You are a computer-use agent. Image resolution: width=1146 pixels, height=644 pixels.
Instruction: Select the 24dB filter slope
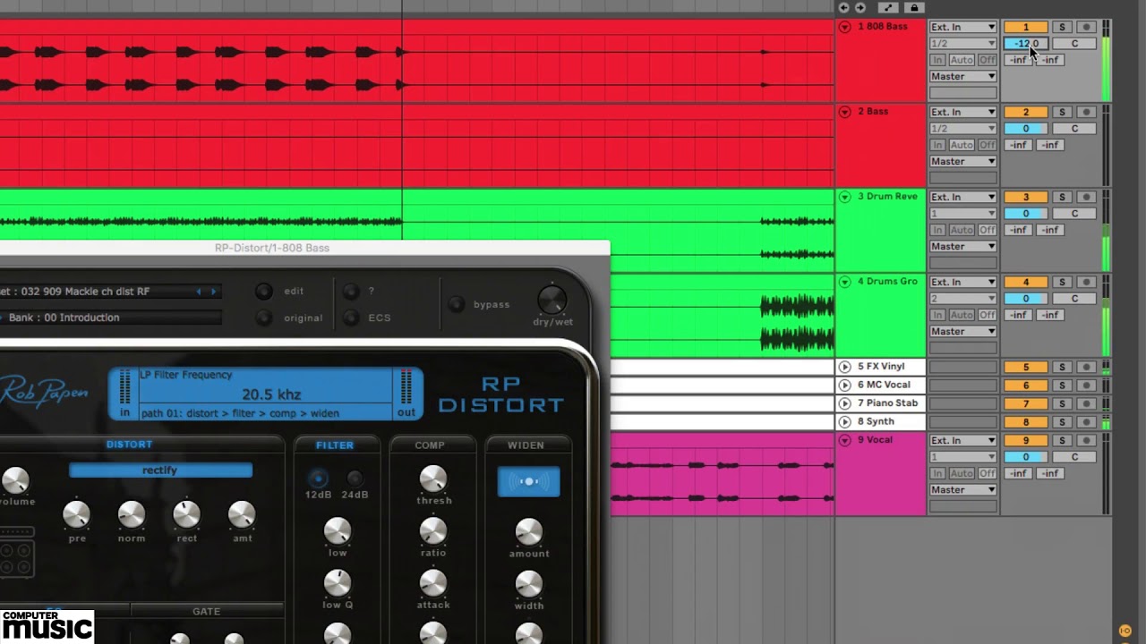pyautogui.click(x=355, y=479)
